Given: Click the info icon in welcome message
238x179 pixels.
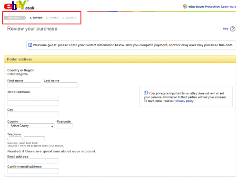Looking at the screenshot, I should pyautogui.click(x=30, y=45).
